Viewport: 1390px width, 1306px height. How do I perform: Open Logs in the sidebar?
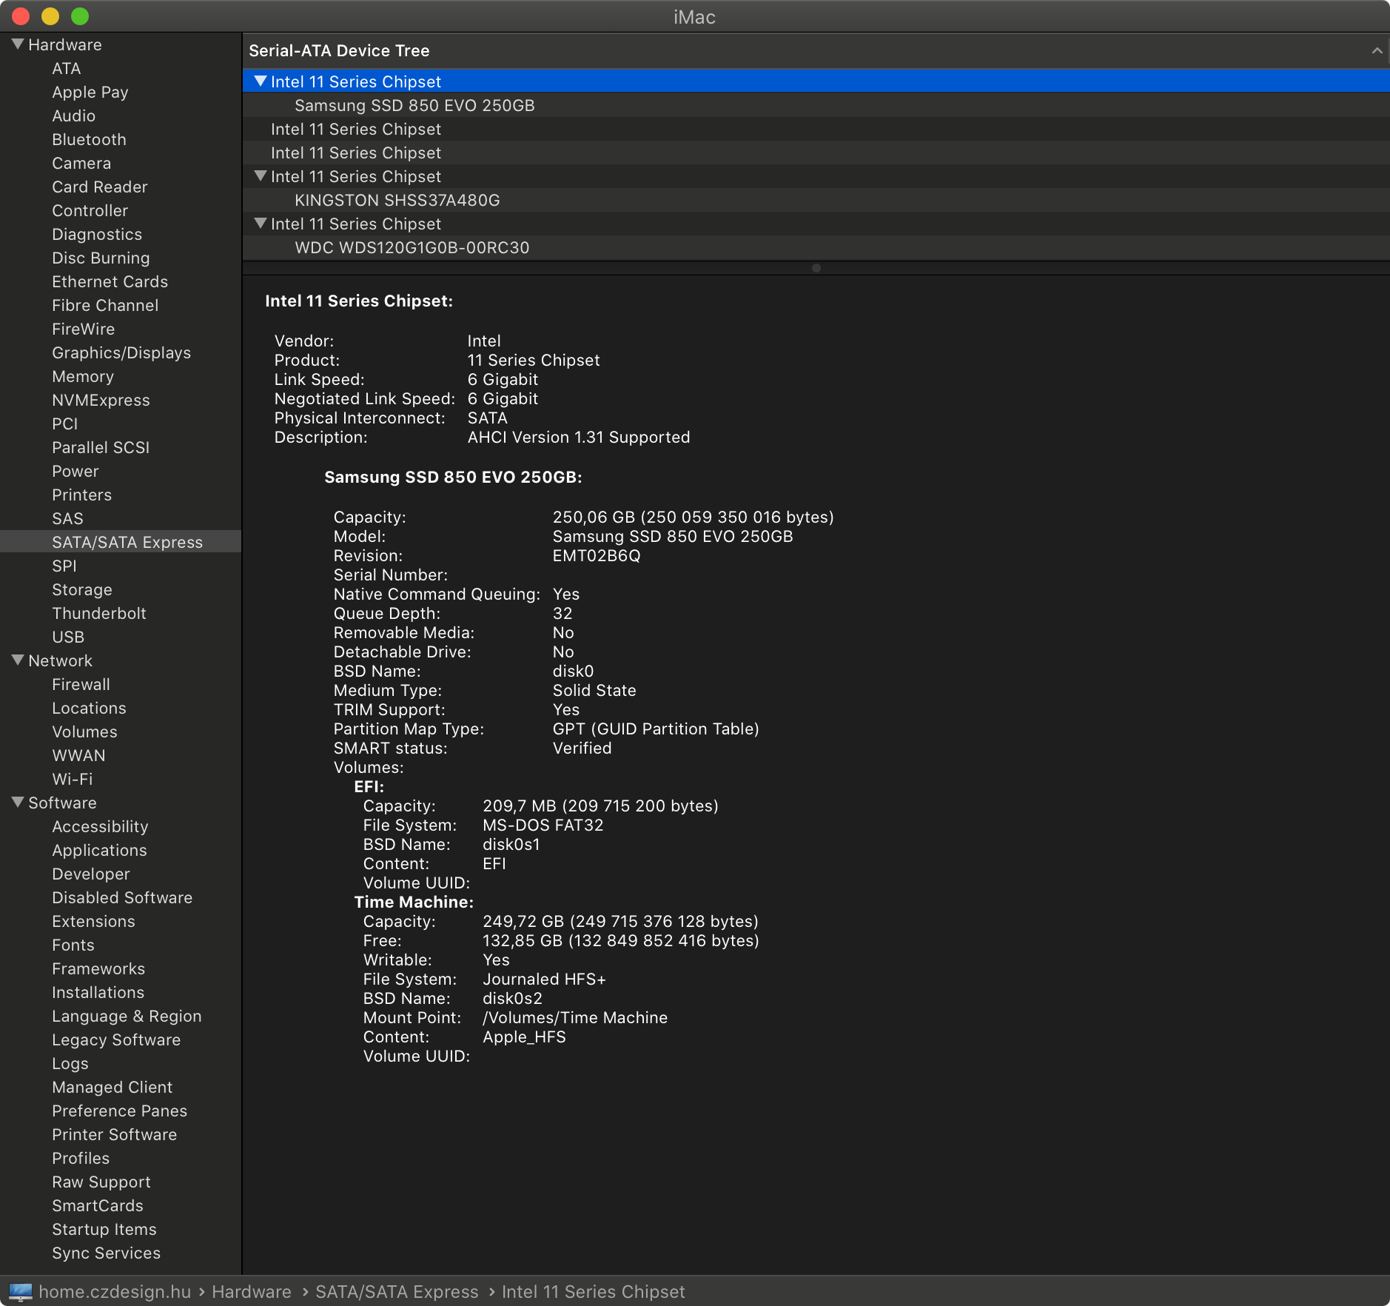pyautogui.click(x=70, y=1063)
